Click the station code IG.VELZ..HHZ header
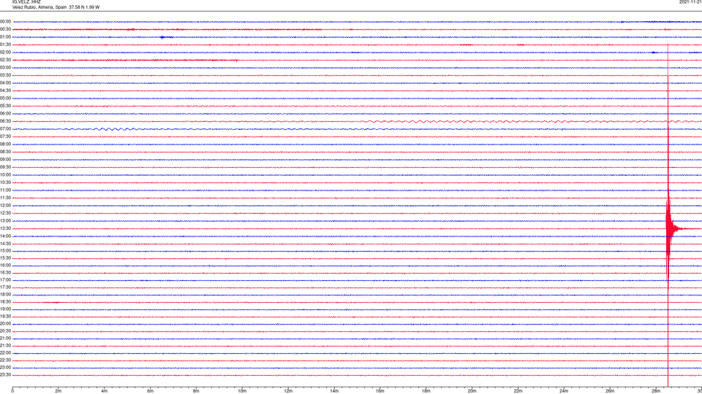 26,2
